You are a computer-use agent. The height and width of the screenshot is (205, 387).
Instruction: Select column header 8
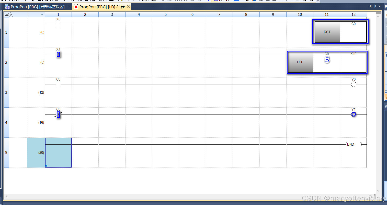pyautogui.click(x=246, y=15)
